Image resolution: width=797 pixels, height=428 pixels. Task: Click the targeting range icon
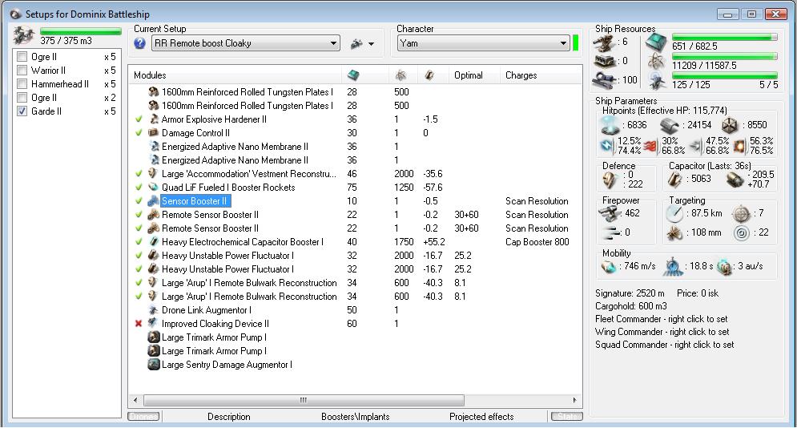[675, 213]
